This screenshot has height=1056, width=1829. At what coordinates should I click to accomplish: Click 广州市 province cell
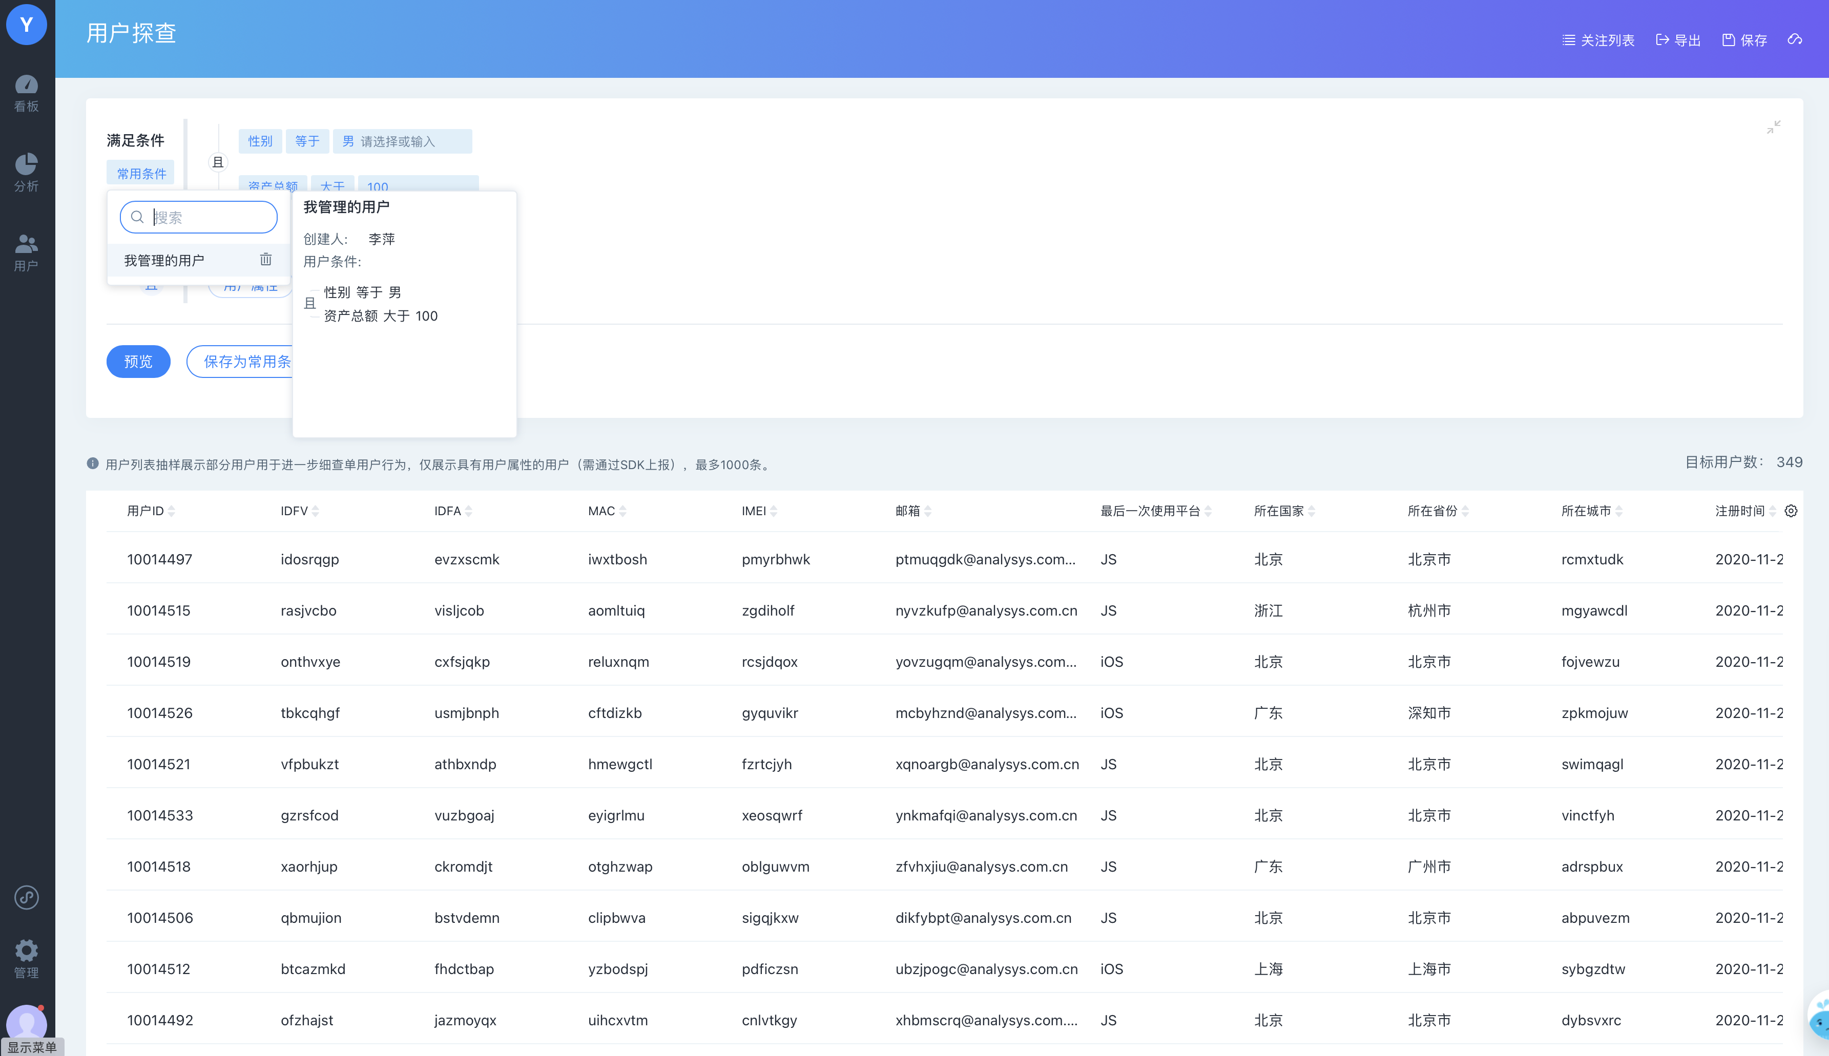1429,867
